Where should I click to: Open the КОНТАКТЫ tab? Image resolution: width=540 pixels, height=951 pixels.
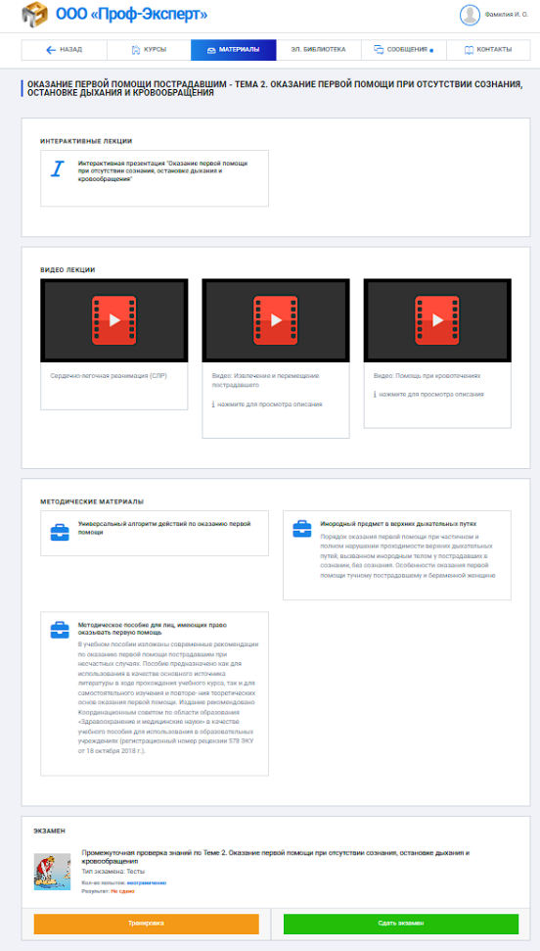coord(488,50)
